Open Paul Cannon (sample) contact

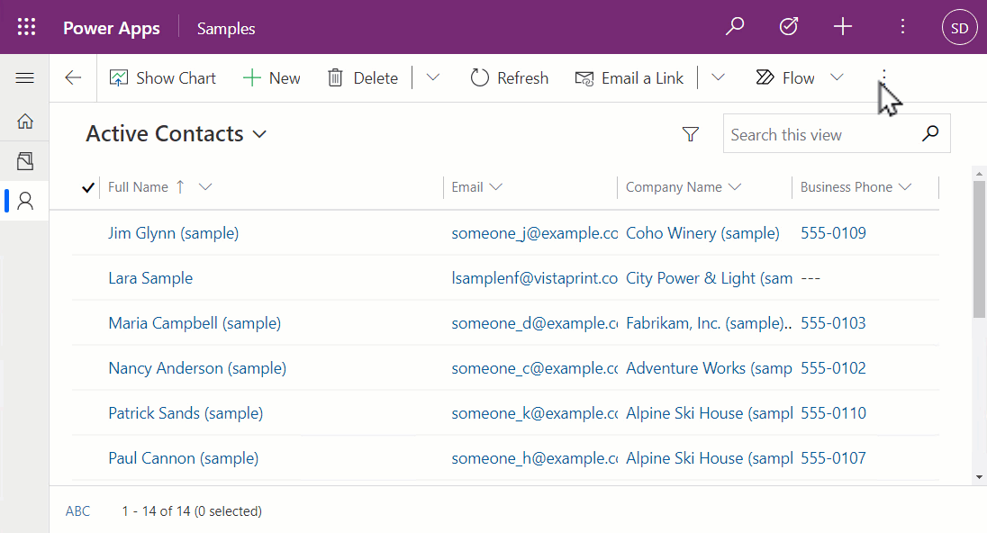(183, 458)
